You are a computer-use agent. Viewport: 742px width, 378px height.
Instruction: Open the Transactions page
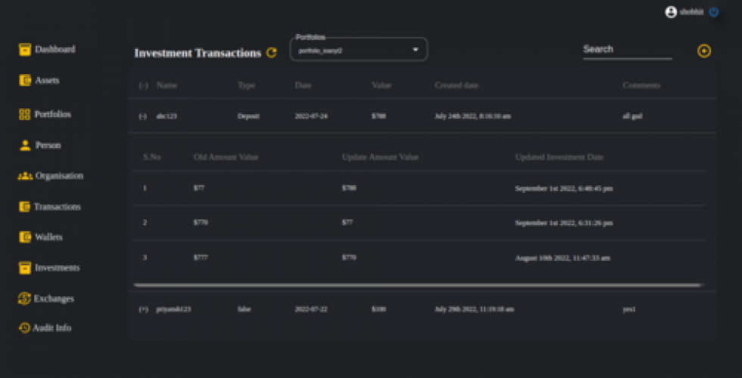point(58,206)
